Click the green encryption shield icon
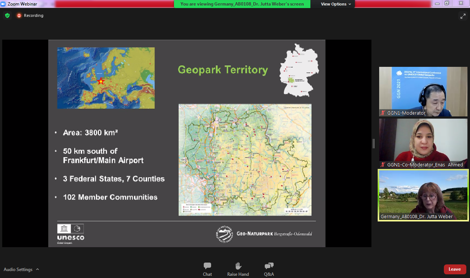 click(7, 15)
